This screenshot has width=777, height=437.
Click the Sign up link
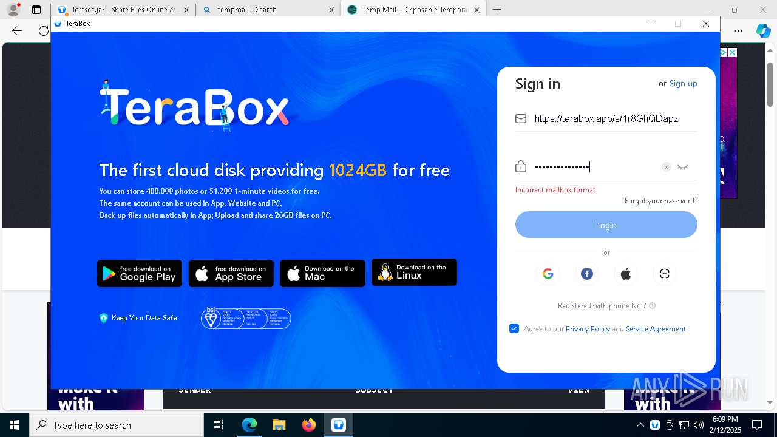click(683, 84)
